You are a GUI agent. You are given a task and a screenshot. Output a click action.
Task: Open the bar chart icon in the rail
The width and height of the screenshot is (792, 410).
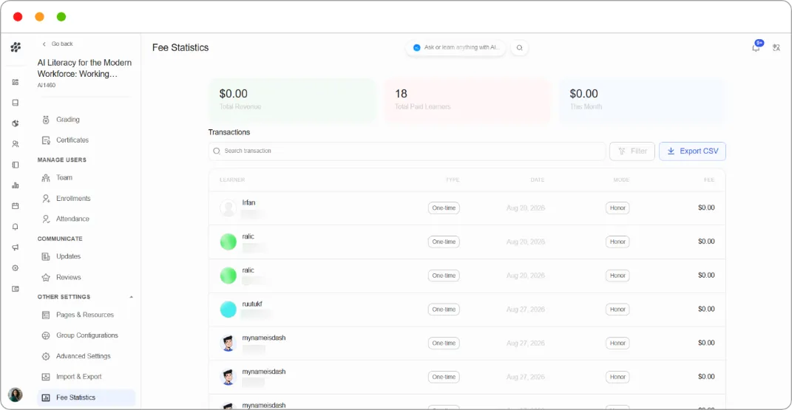pyautogui.click(x=15, y=185)
